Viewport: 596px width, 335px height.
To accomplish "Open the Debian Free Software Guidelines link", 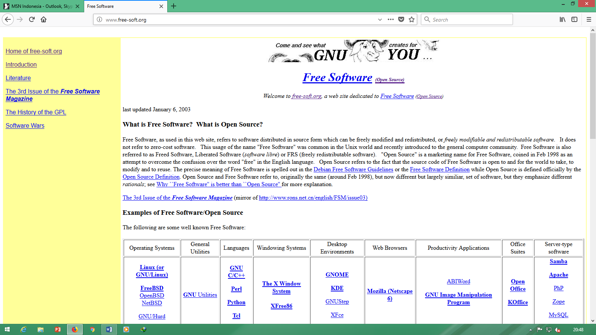I will click(x=353, y=169).
